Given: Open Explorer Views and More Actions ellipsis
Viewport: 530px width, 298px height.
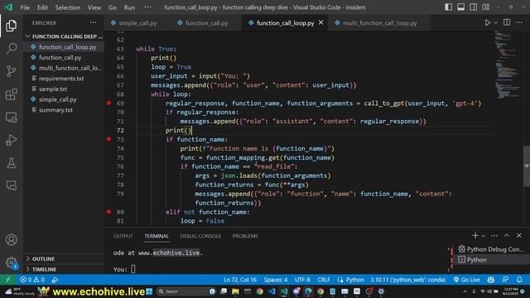Looking at the screenshot, I should point(93,22).
